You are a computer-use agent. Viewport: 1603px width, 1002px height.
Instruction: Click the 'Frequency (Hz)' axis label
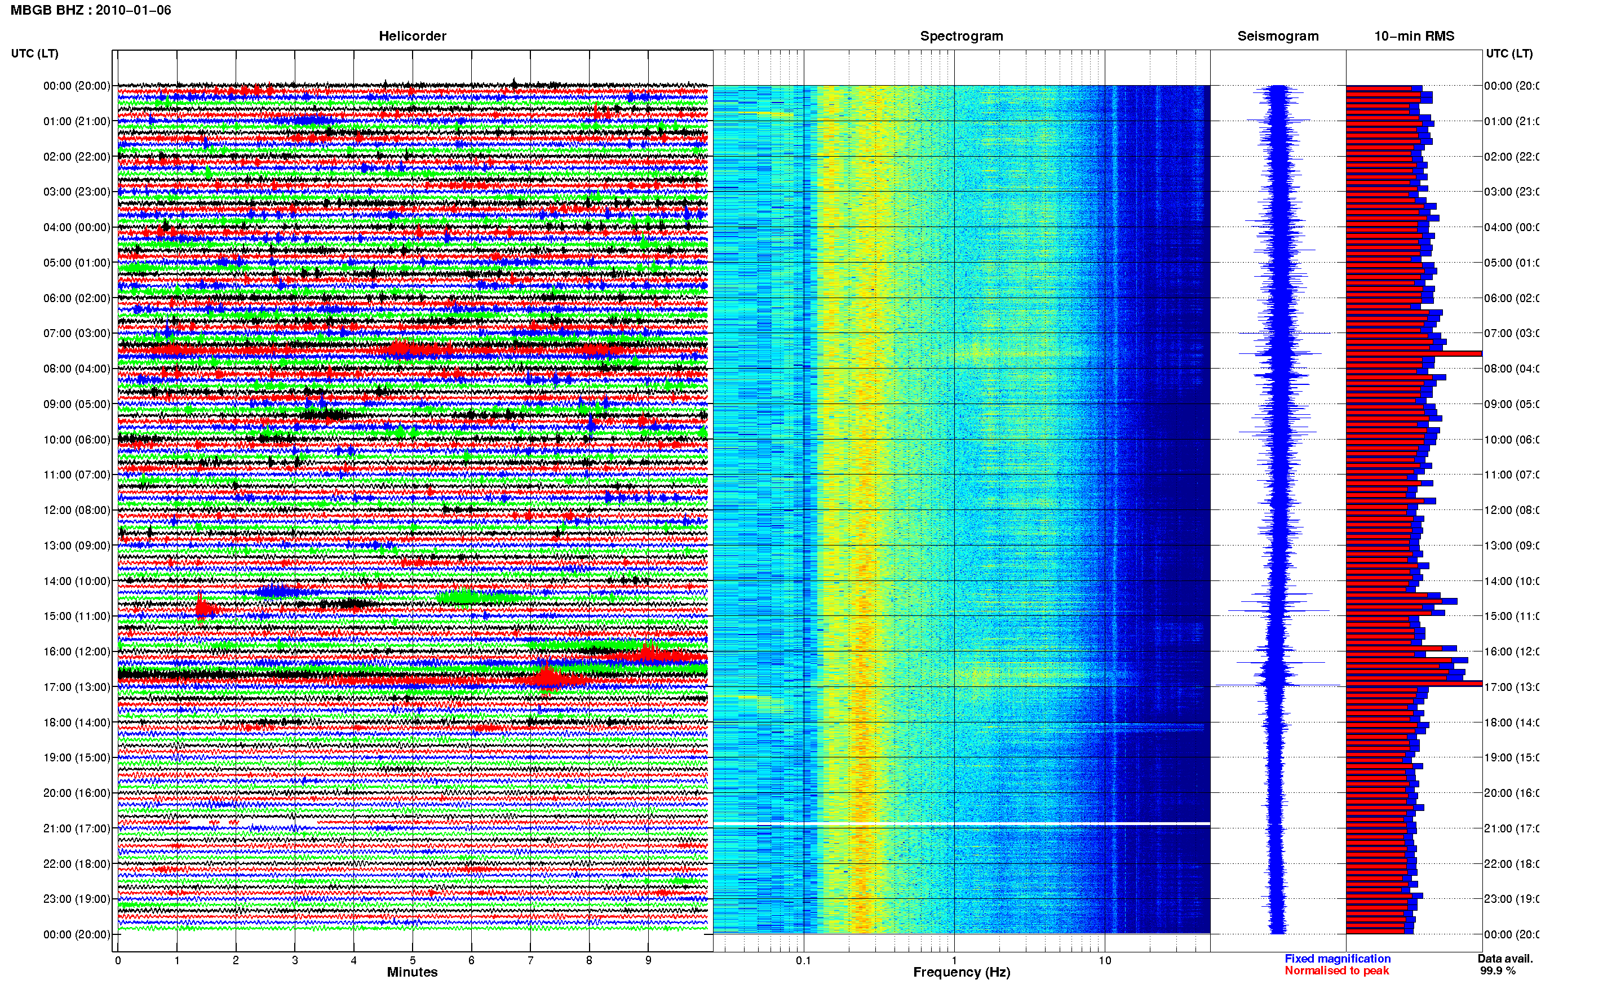(961, 972)
